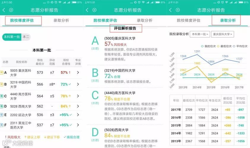Toggle 平均位次 chart legend
Image resolution: width=250 pixels, height=148 pixels.
[x=240, y=46]
